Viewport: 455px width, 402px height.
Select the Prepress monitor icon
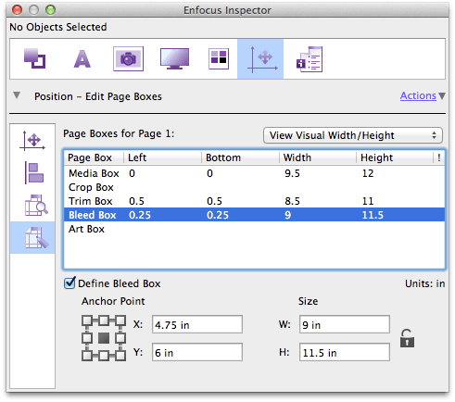click(x=174, y=58)
